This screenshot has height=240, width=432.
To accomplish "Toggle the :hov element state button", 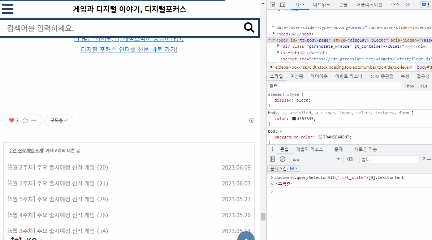I will tap(409, 86).
